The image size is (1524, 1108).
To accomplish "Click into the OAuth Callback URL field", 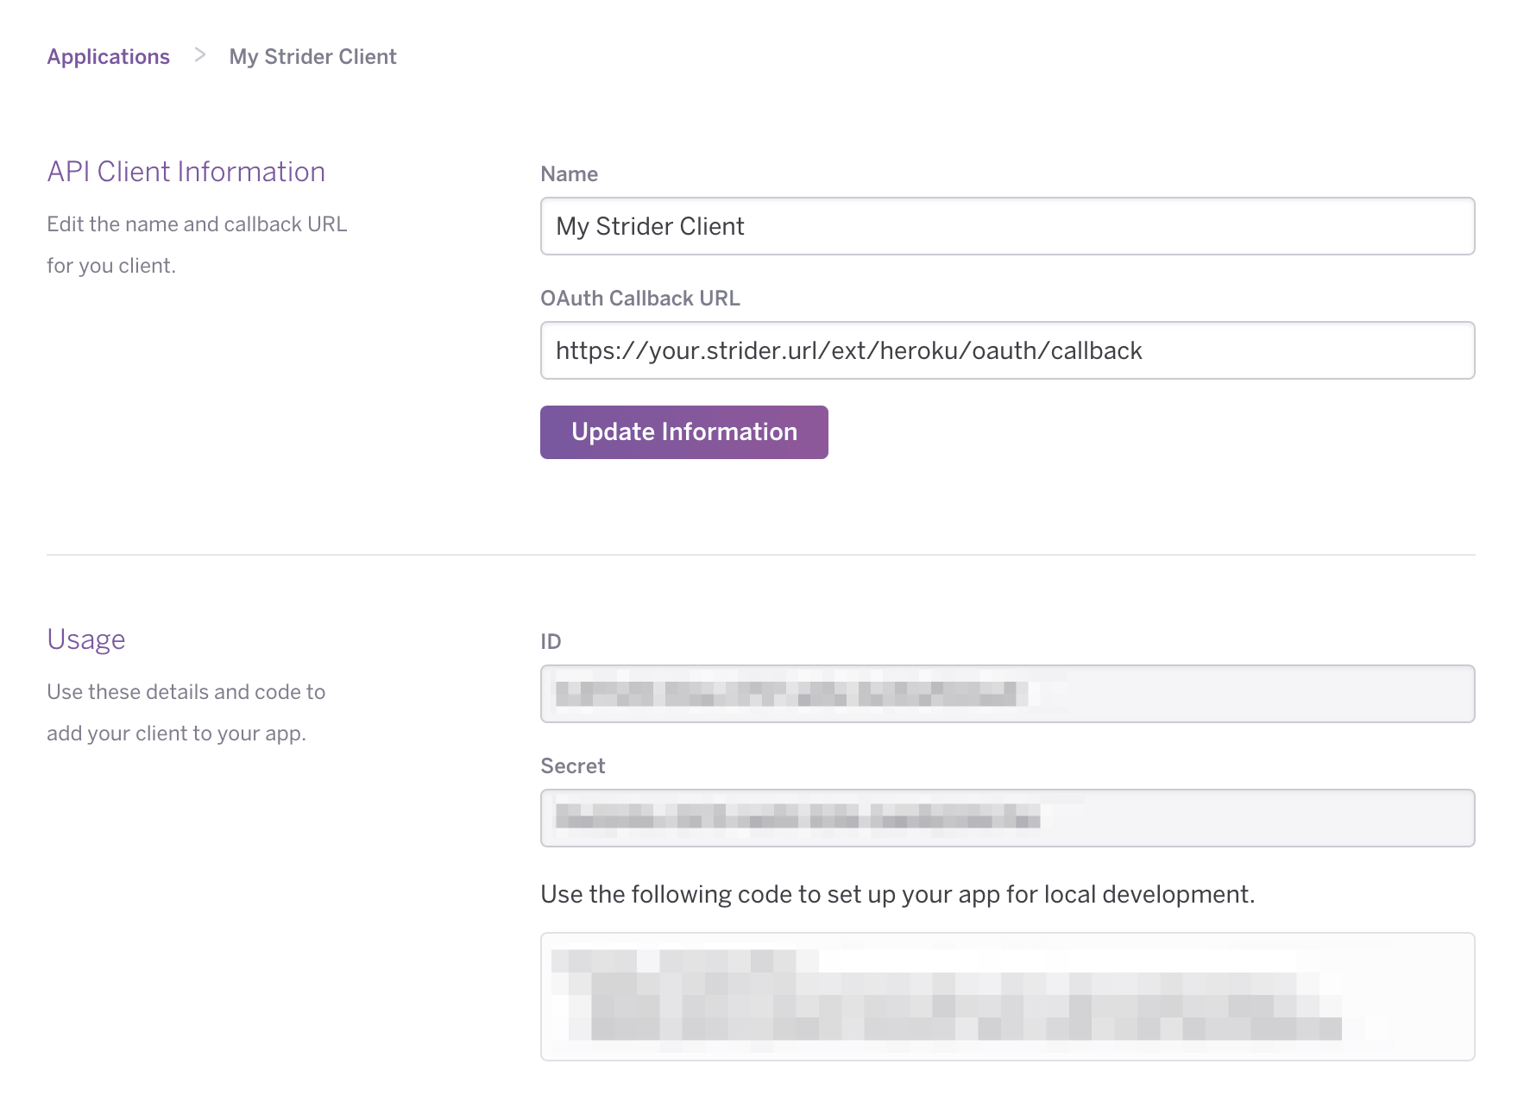I will (x=1007, y=350).
